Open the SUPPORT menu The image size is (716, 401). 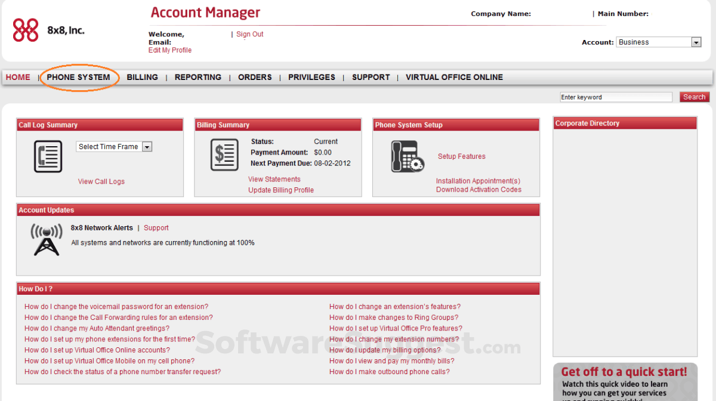(x=371, y=77)
